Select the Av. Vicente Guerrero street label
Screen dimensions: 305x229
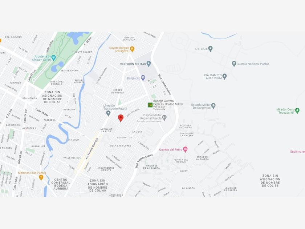click(92, 148)
